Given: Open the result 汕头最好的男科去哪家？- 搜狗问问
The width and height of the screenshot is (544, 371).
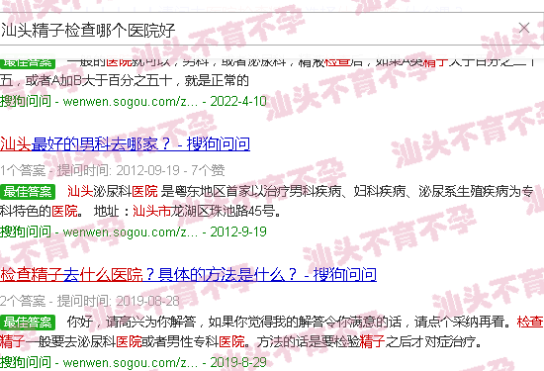Looking at the screenshot, I should coord(125,144).
